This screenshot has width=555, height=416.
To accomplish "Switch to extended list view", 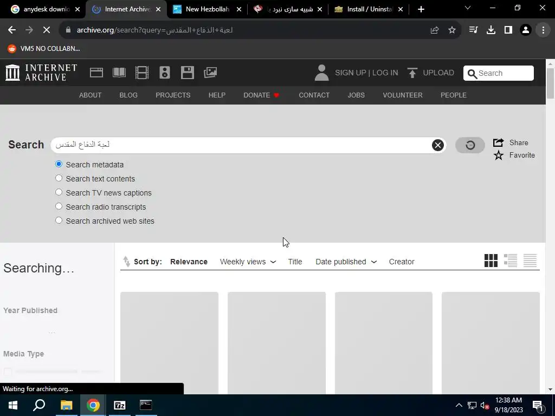I will [511, 261].
